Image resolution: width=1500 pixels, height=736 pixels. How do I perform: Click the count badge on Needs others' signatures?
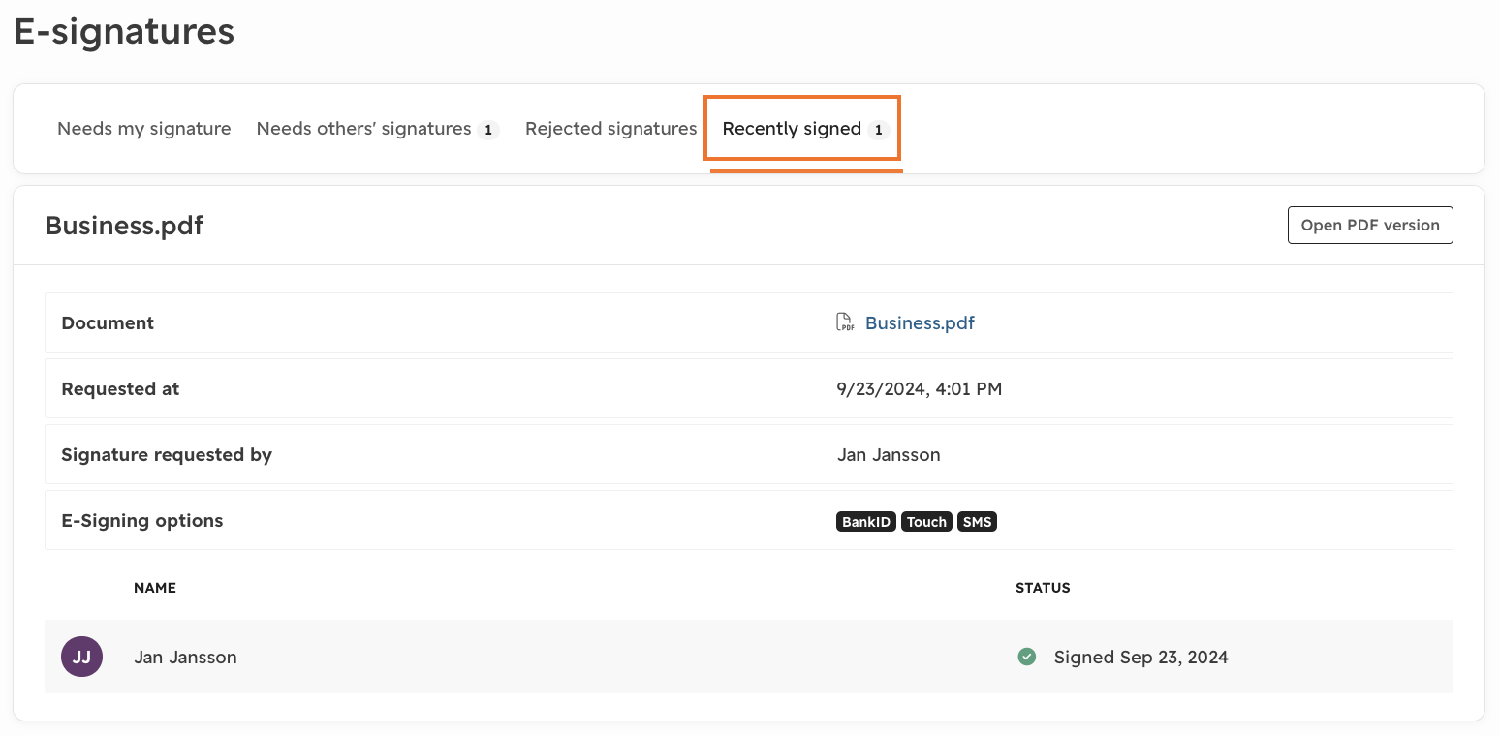point(488,130)
